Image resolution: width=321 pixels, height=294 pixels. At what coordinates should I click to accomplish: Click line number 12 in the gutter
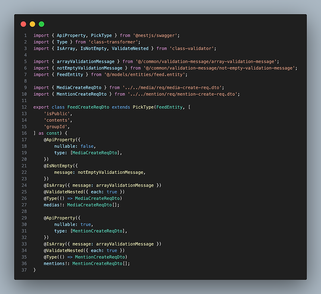[x=24, y=107]
